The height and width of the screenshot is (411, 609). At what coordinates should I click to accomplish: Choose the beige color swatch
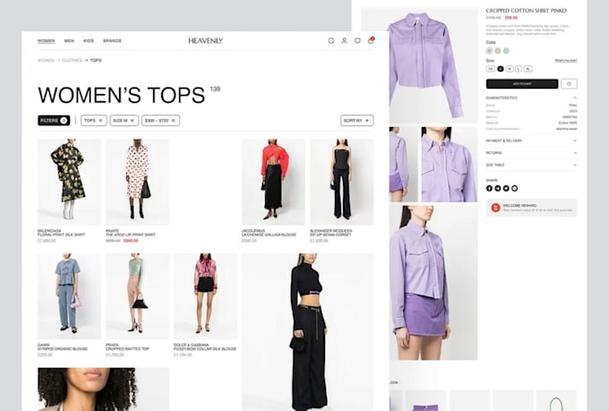pyautogui.click(x=498, y=51)
